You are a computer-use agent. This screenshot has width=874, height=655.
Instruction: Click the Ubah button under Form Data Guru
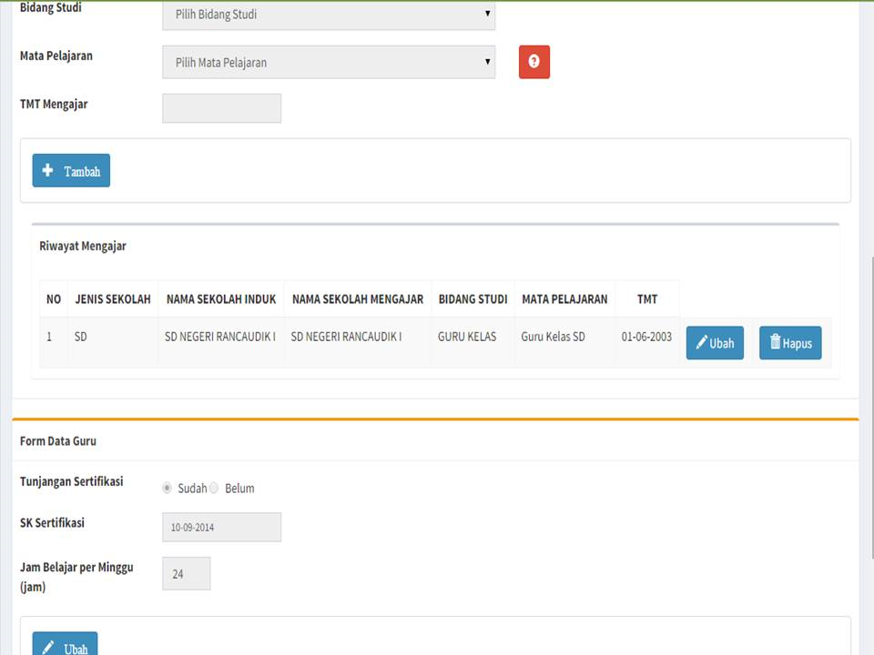65,645
